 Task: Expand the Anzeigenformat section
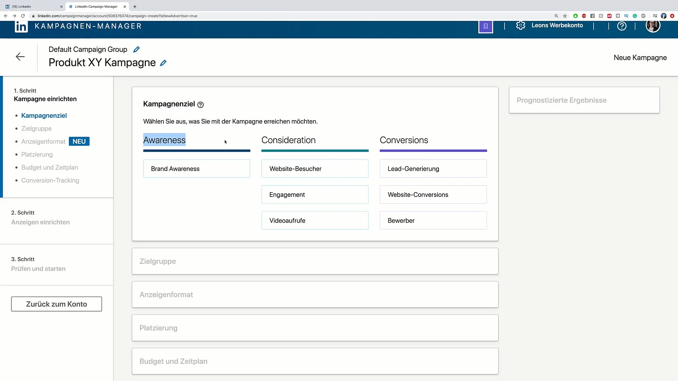[x=315, y=295]
